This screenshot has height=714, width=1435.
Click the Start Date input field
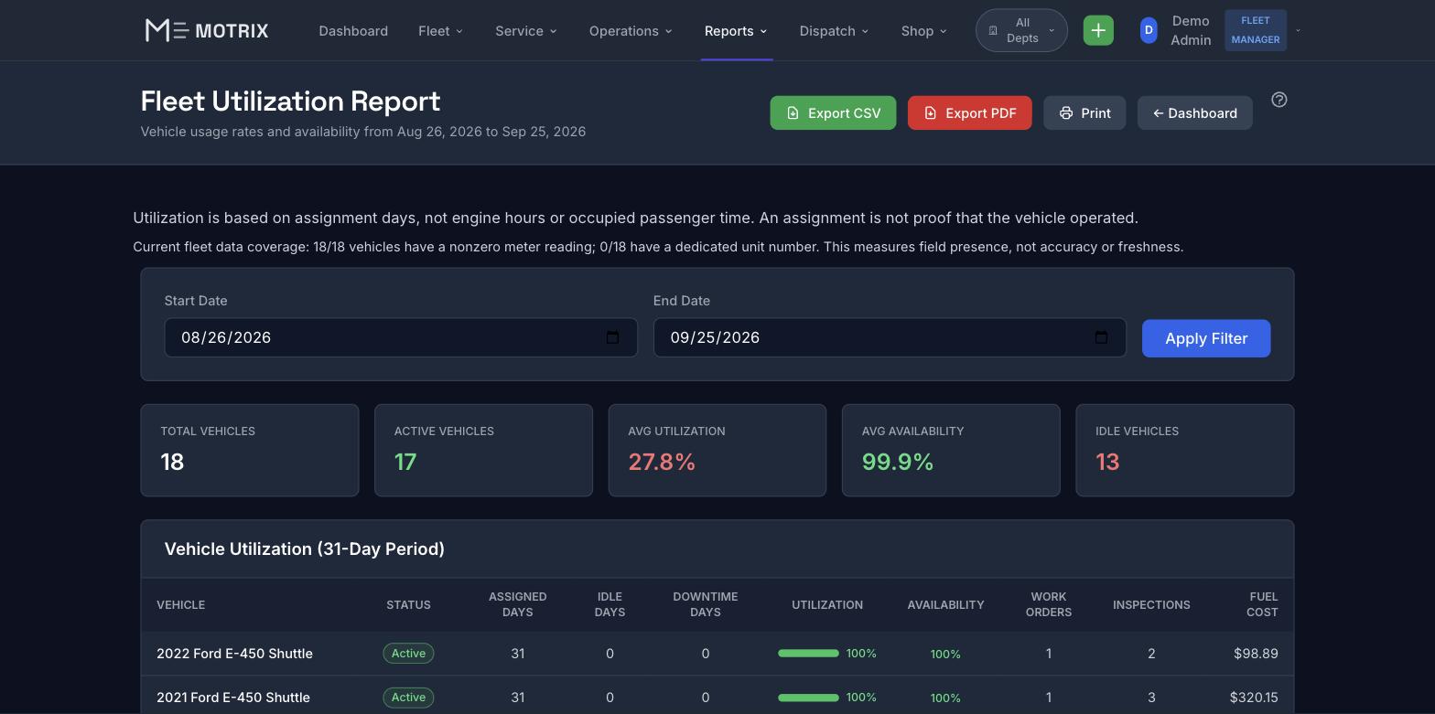[x=401, y=337]
